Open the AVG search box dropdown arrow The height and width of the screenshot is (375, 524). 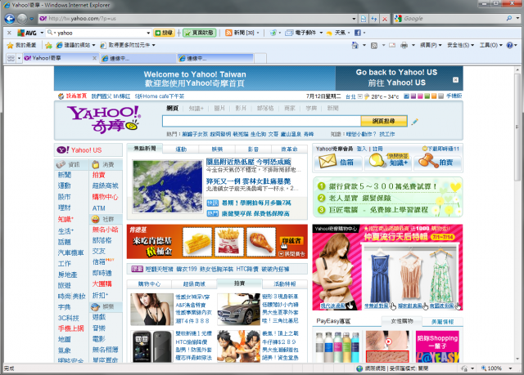(148, 33)
